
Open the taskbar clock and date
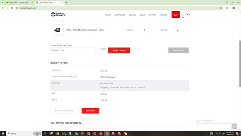[x=230, y=133]
